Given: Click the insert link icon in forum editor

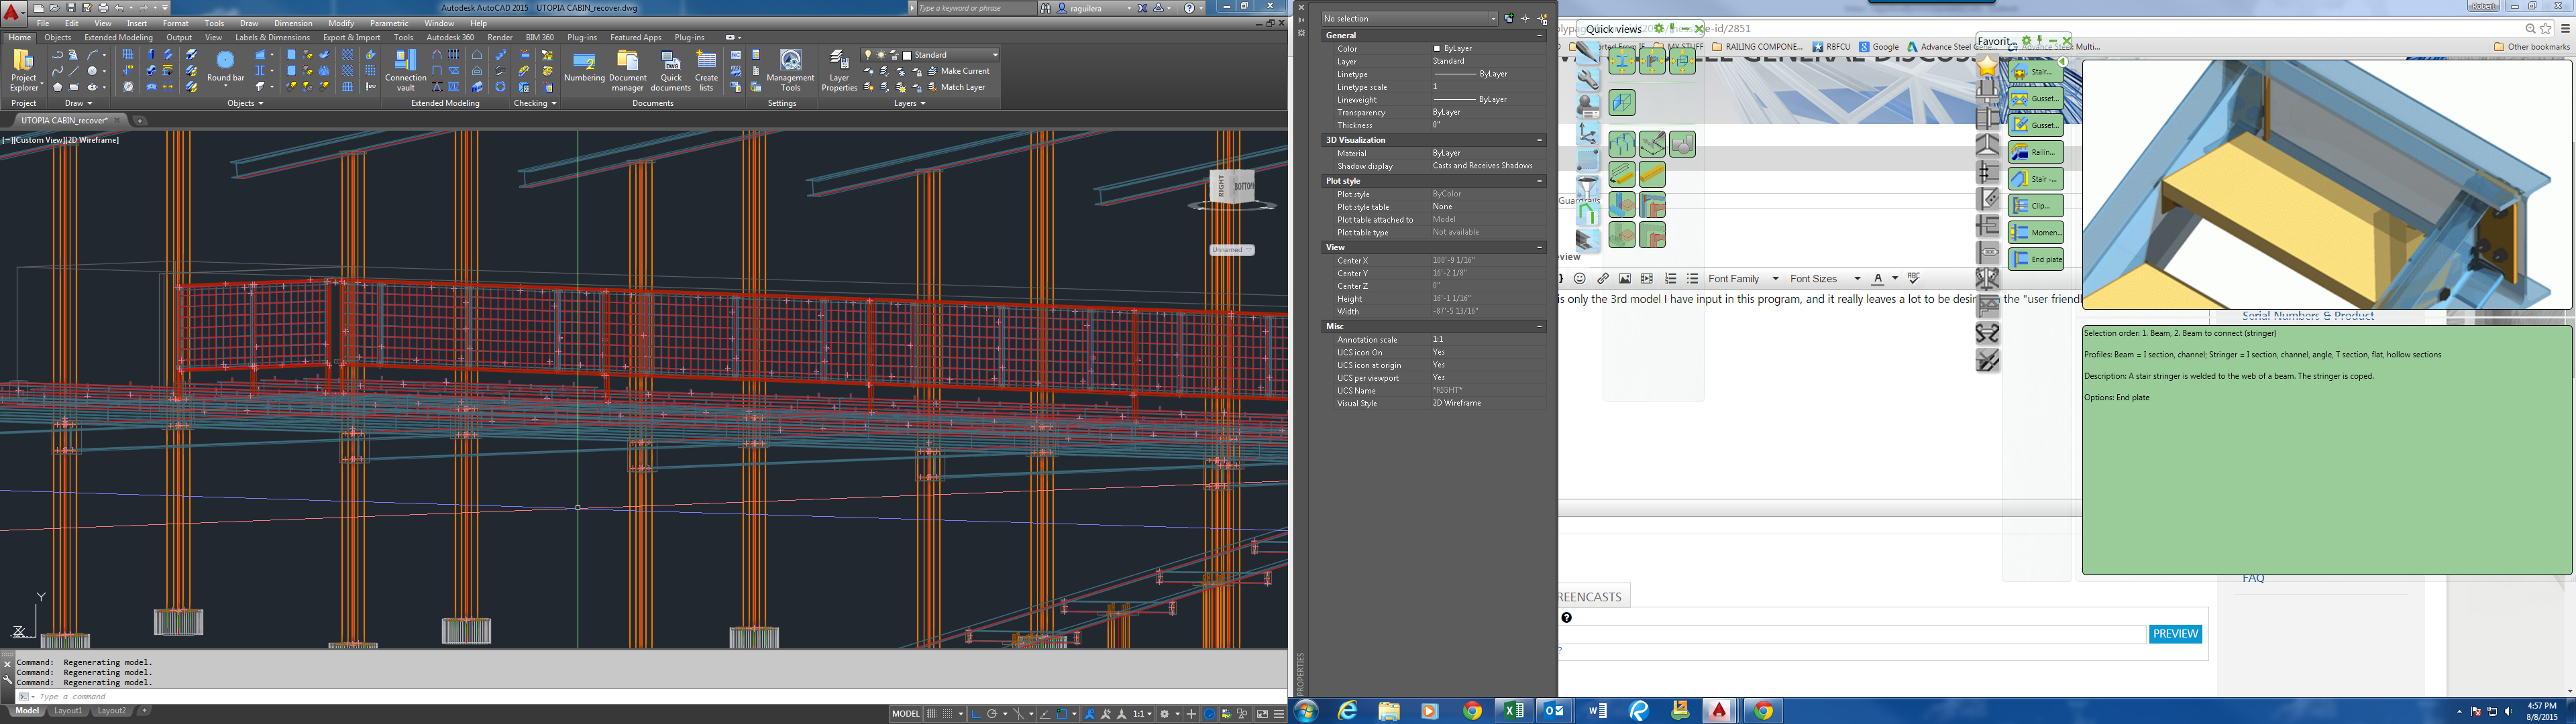Looking at the screenshot, I should (x=1603, y=279).
